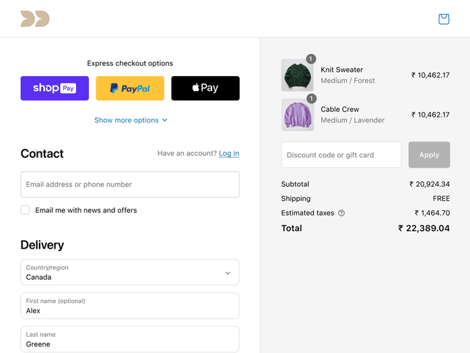Screen dimensions: 470x353
Task: Focus the discount code or gift card field
Action: 341,155
